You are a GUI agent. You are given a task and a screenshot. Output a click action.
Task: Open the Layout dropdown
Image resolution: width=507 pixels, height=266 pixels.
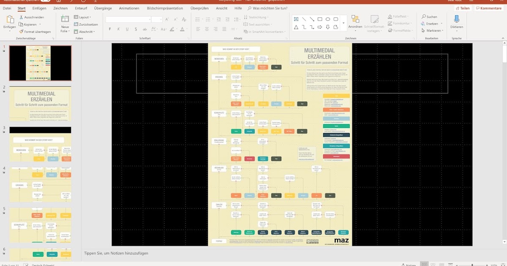pyautogui.click(x=83, y=17)
